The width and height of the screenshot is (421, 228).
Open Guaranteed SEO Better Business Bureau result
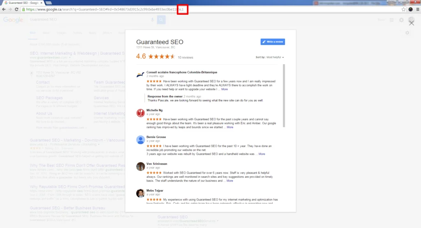pos(67,208)
